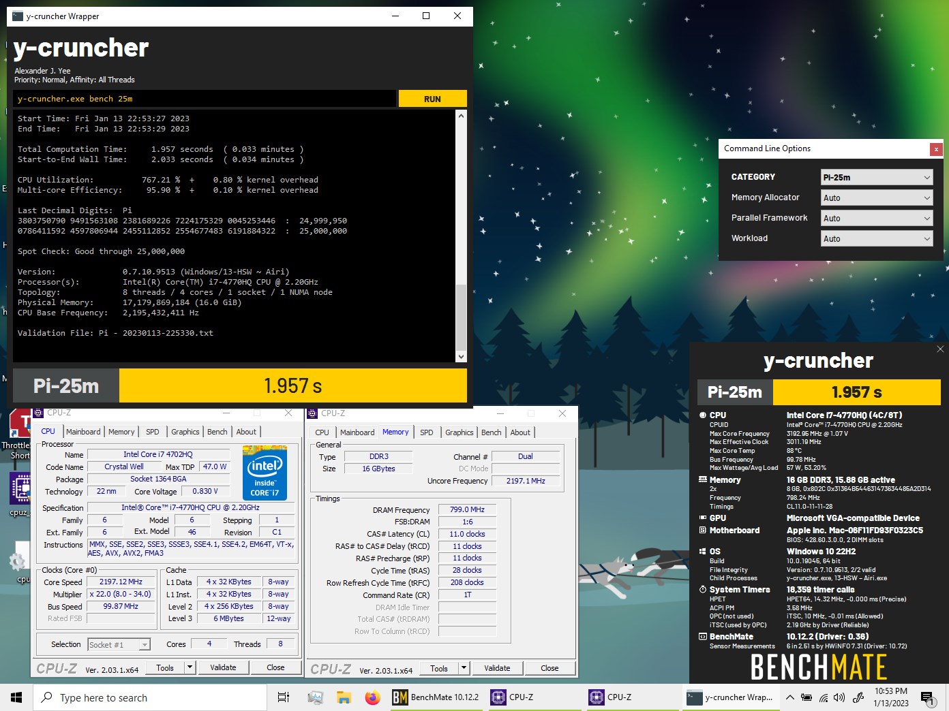This screenshot has width=949, height=711.
Task: Open the Memory Allocator dropdown
Action: pos(877,197)
